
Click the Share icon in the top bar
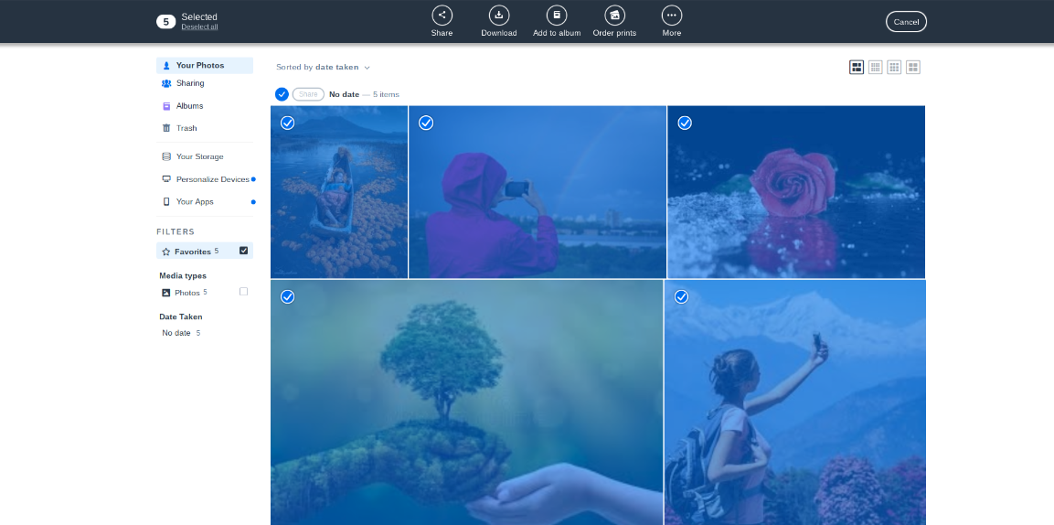(442, 16)
